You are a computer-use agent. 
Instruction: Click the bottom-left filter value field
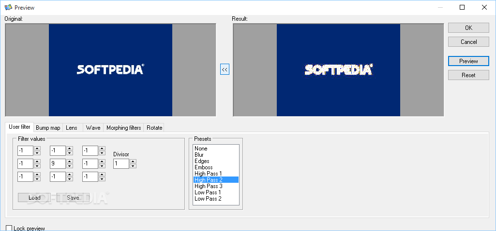25,177
